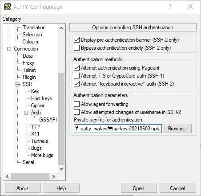This screenshot has width=201, height=196.
Task: Open the Serial category
Action: coord(28,162)
